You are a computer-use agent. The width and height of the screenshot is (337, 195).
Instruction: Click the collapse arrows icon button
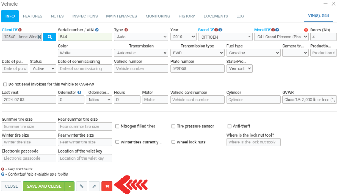[94, 186]
